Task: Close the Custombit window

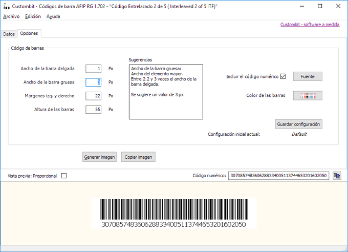Action: coord(338,6)
